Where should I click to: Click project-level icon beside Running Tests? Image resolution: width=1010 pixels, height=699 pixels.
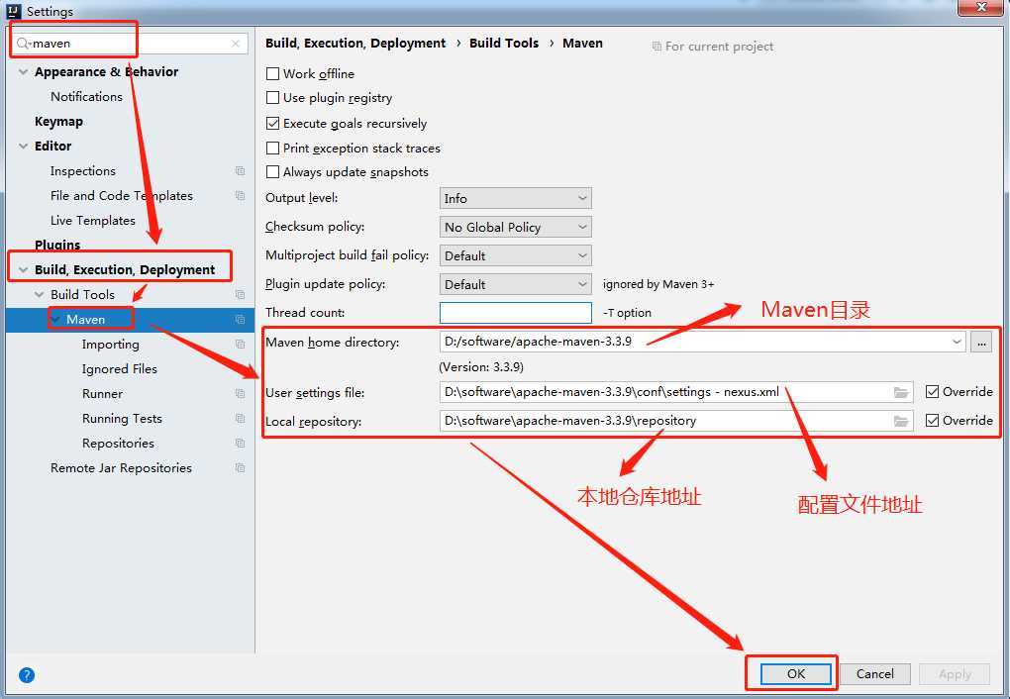(241, 418)
